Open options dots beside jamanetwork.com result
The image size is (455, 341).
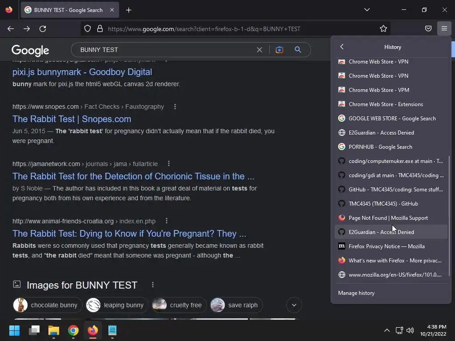tap(168, 164)
